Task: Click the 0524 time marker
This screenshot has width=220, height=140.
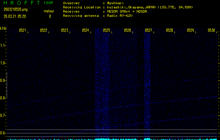Action: [85, 30]
